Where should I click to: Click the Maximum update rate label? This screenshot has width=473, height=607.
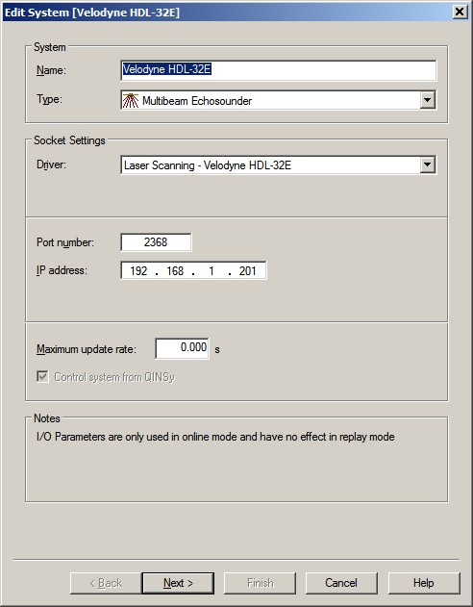click(87, 349)
